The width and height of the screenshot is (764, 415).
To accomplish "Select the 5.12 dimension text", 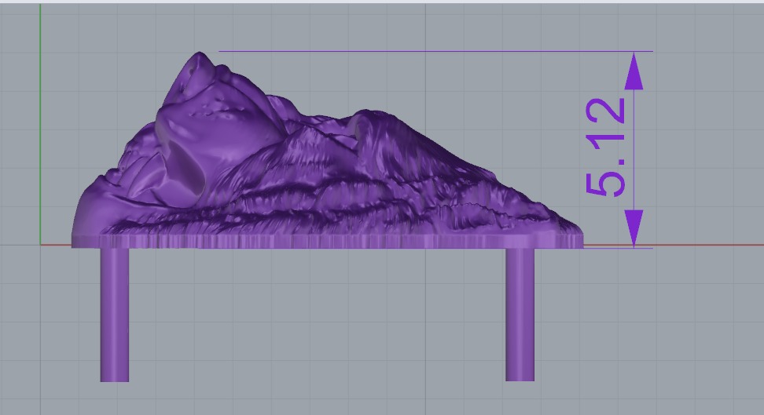I will (x=606, y=147).
